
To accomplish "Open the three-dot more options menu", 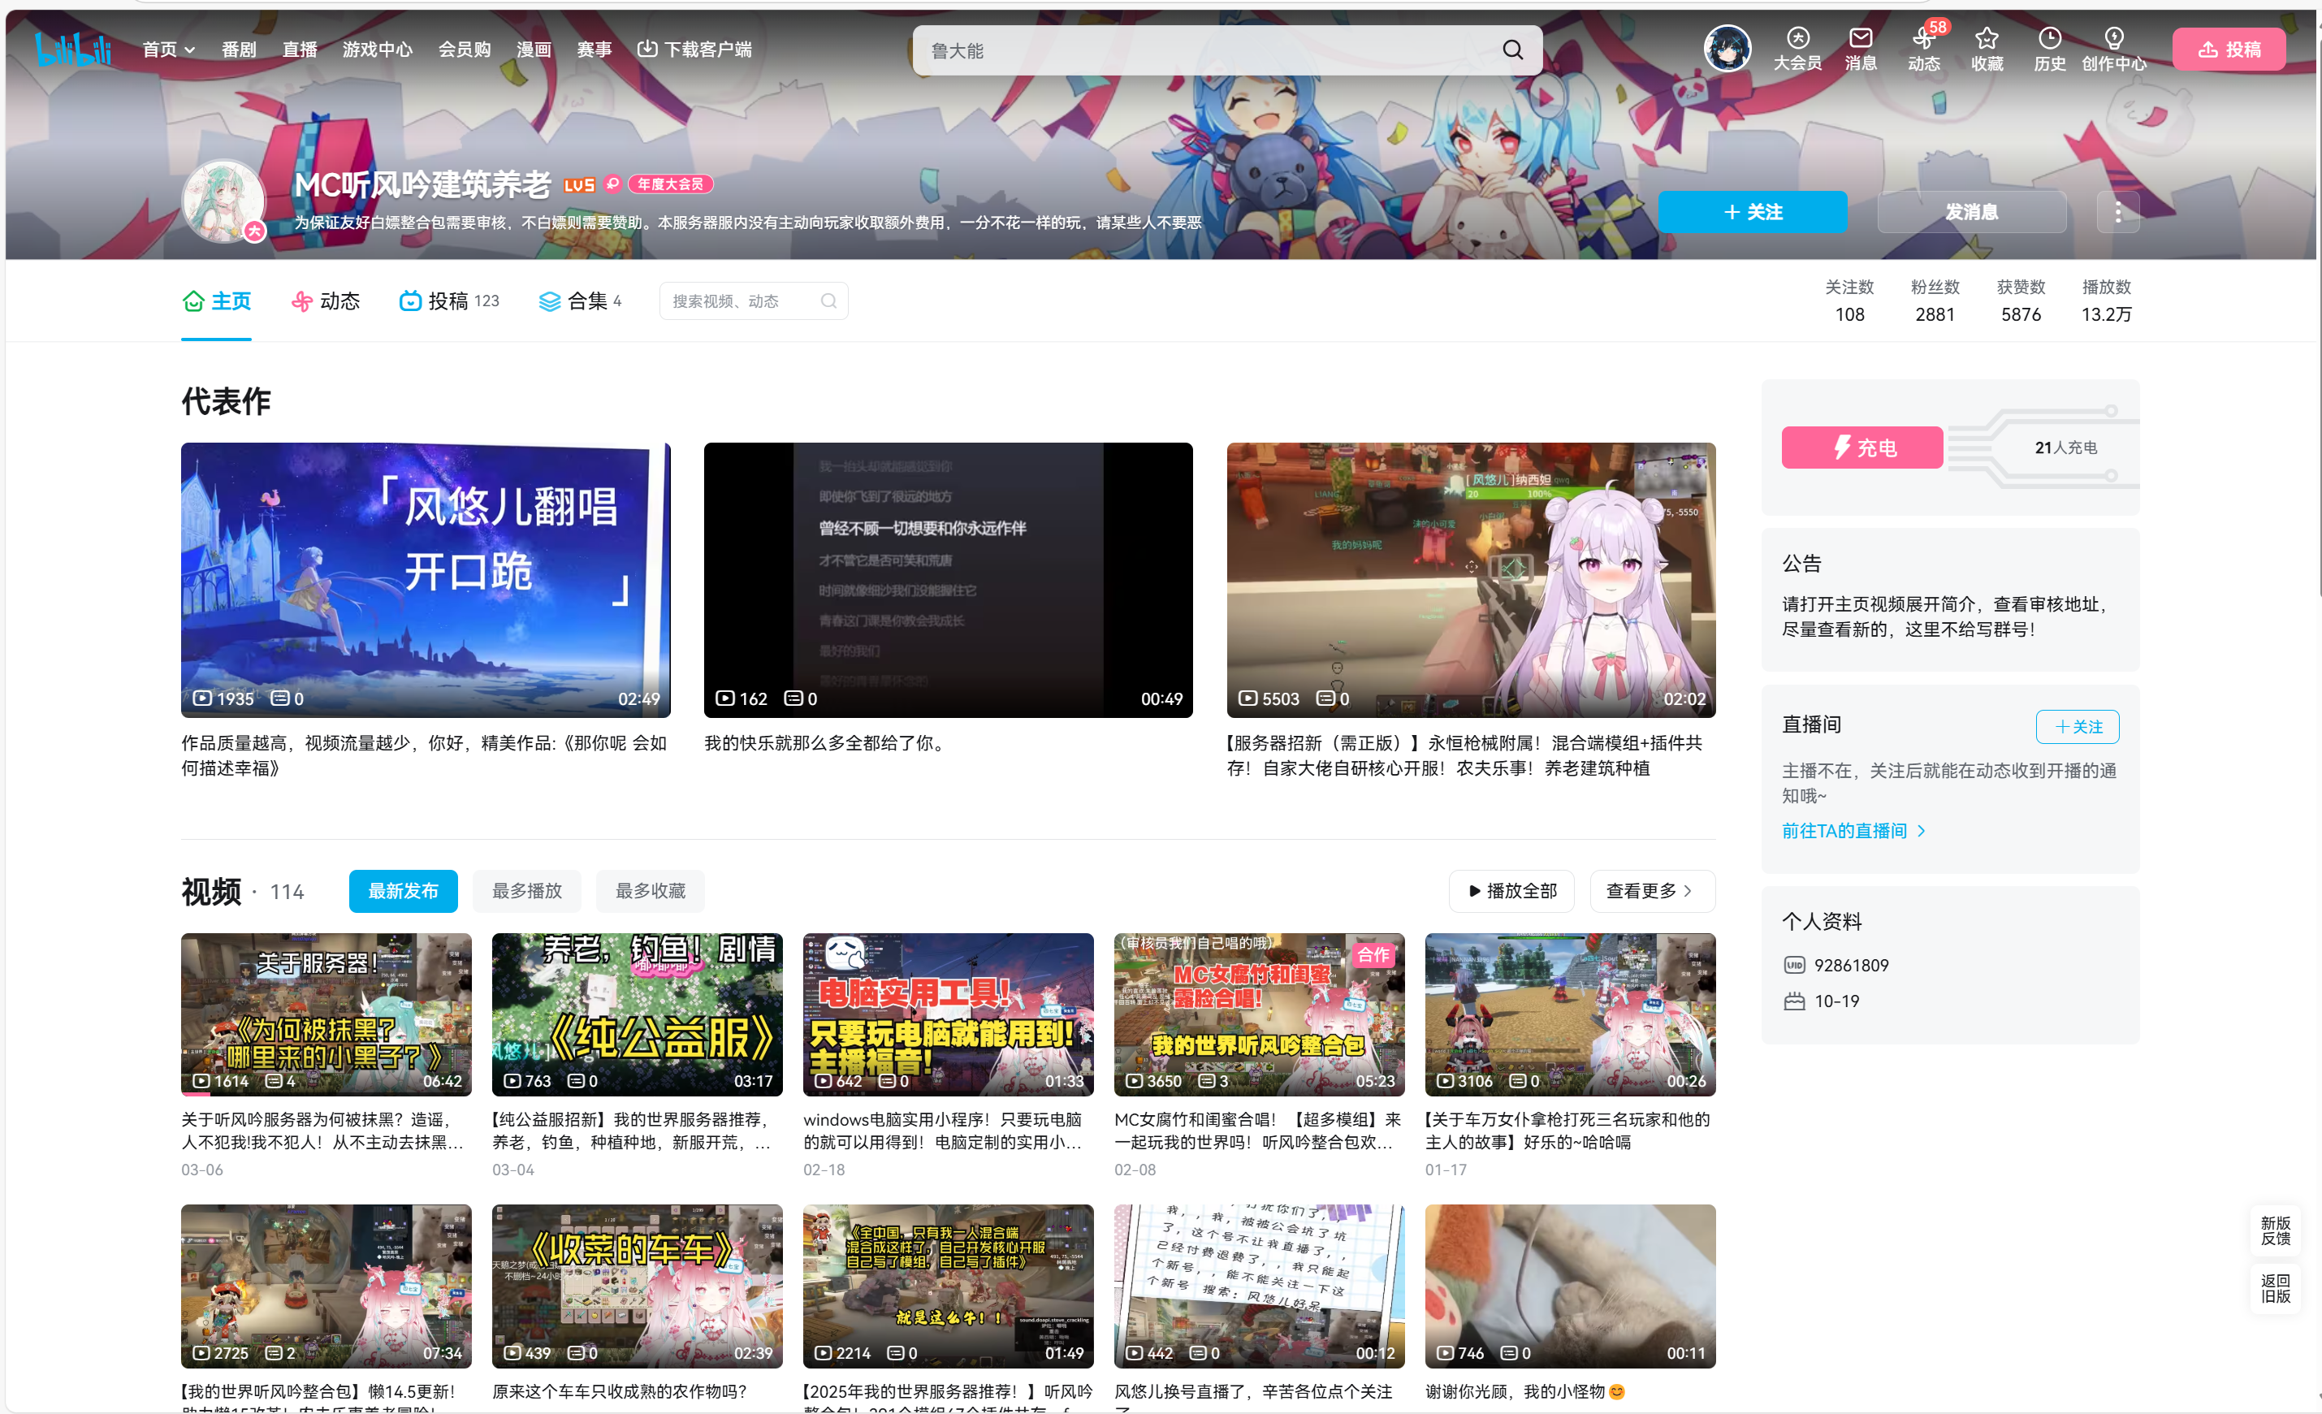I will (2117, 212).
